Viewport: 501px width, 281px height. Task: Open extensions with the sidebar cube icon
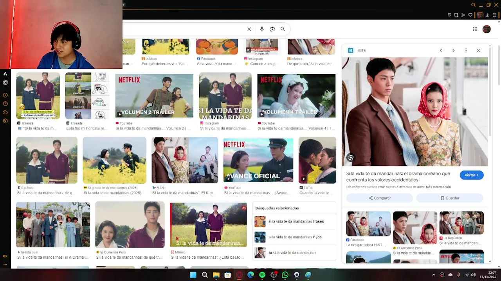tap(5, 112)
